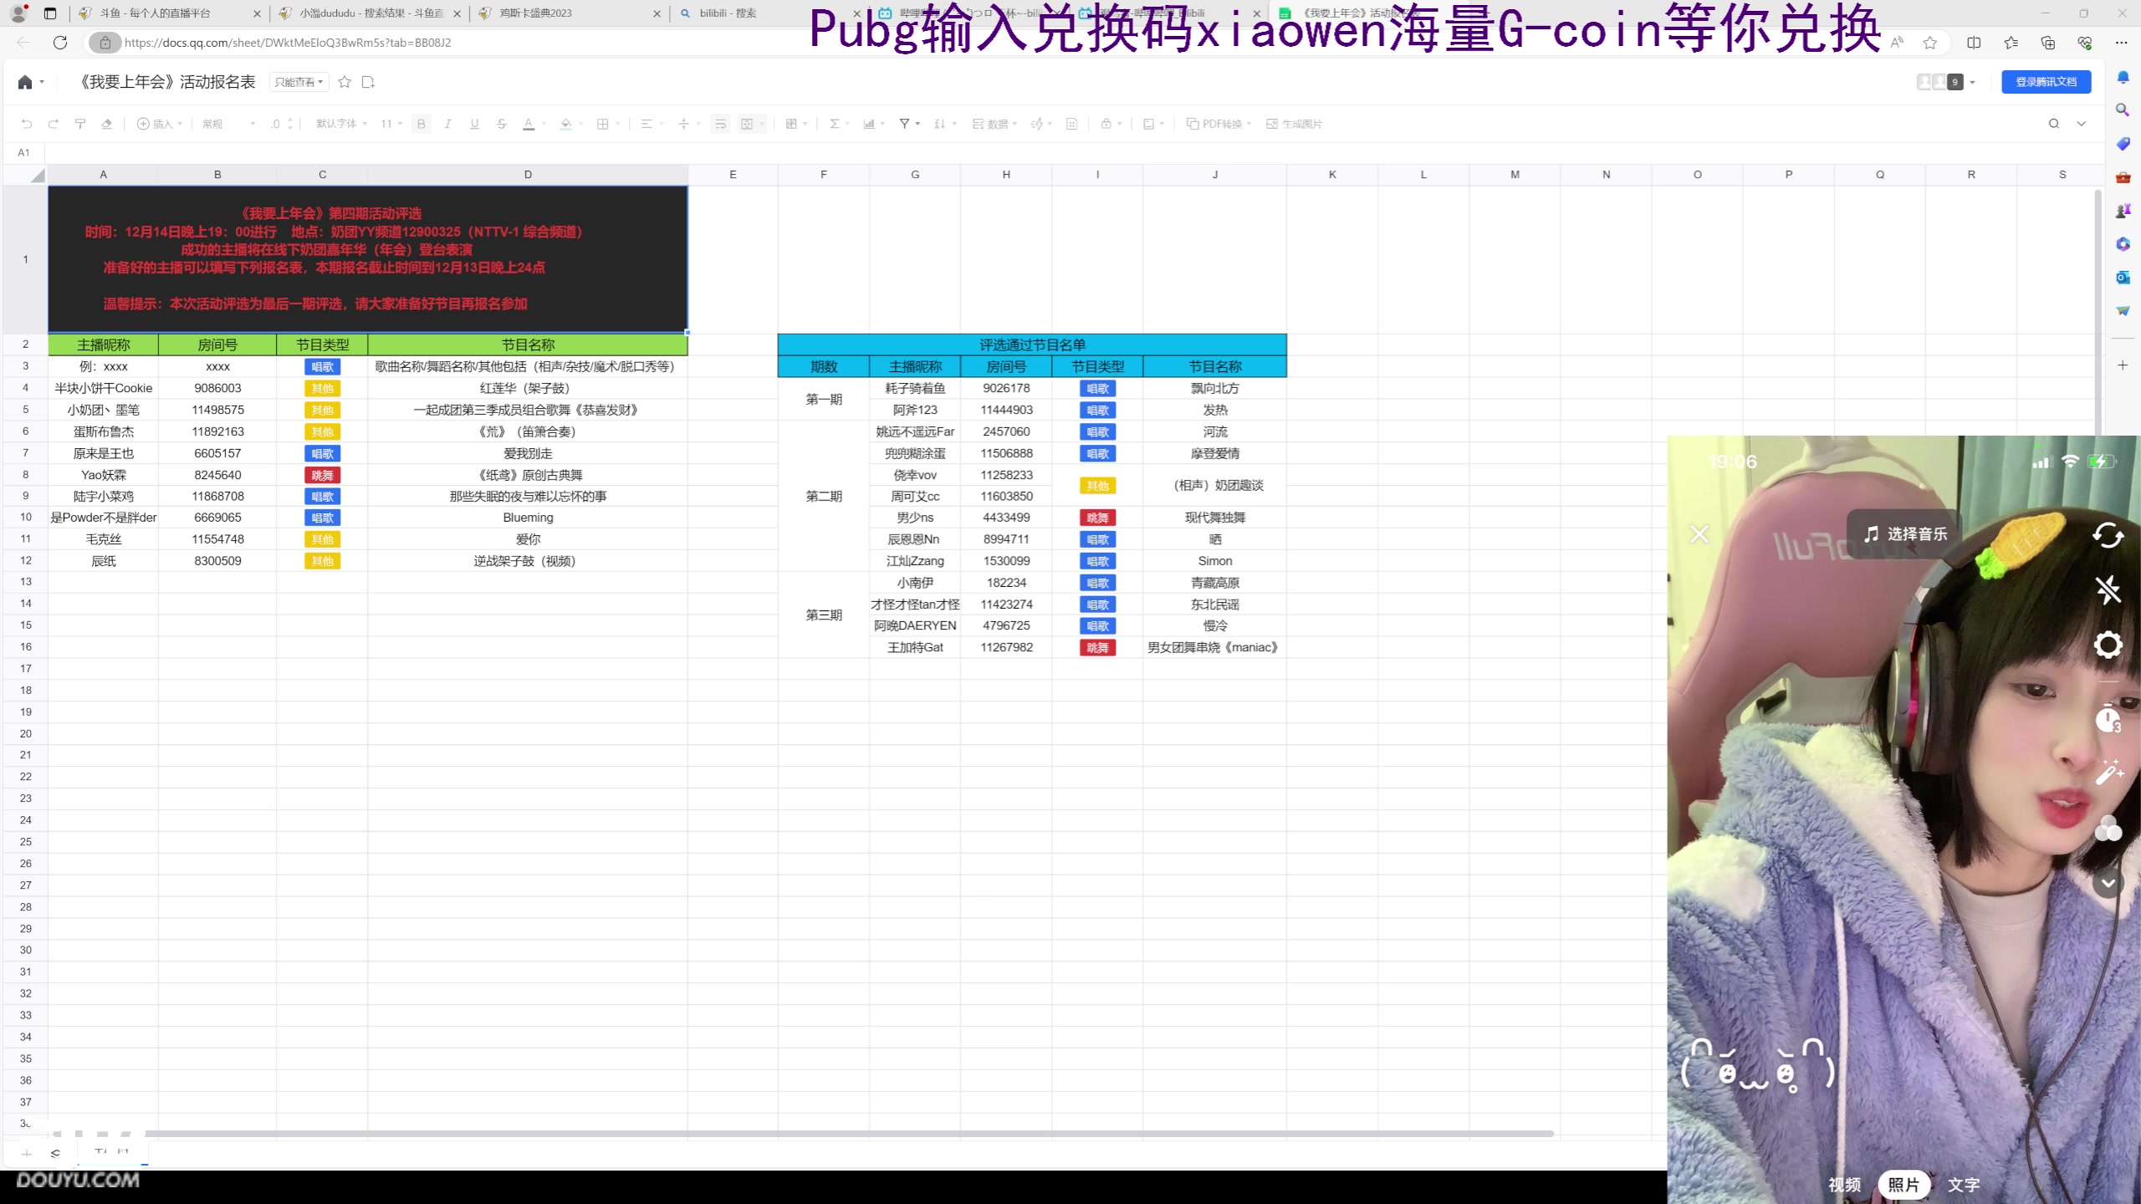2141x1204 pixels.
Task: Collapse the toolbar with chevron
Action: click(x=2082, y=124)
